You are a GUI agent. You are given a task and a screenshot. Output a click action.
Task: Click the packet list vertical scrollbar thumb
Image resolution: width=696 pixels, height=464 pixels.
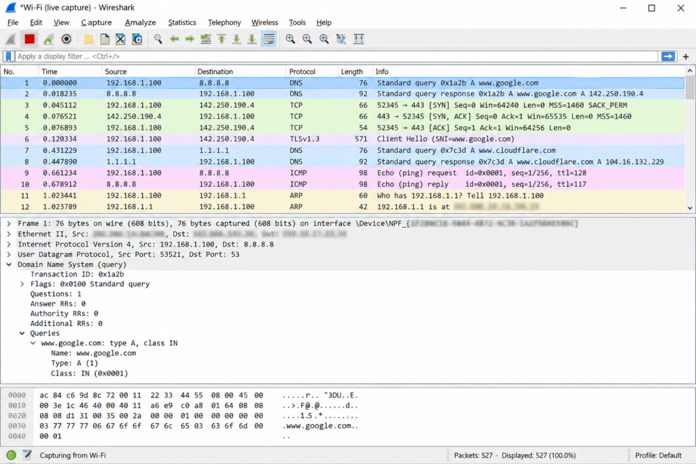(690, 87)
